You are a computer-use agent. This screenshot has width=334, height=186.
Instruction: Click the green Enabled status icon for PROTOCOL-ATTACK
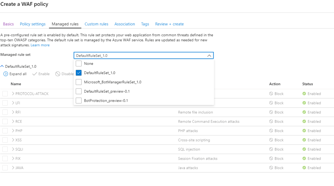point(304,93)
